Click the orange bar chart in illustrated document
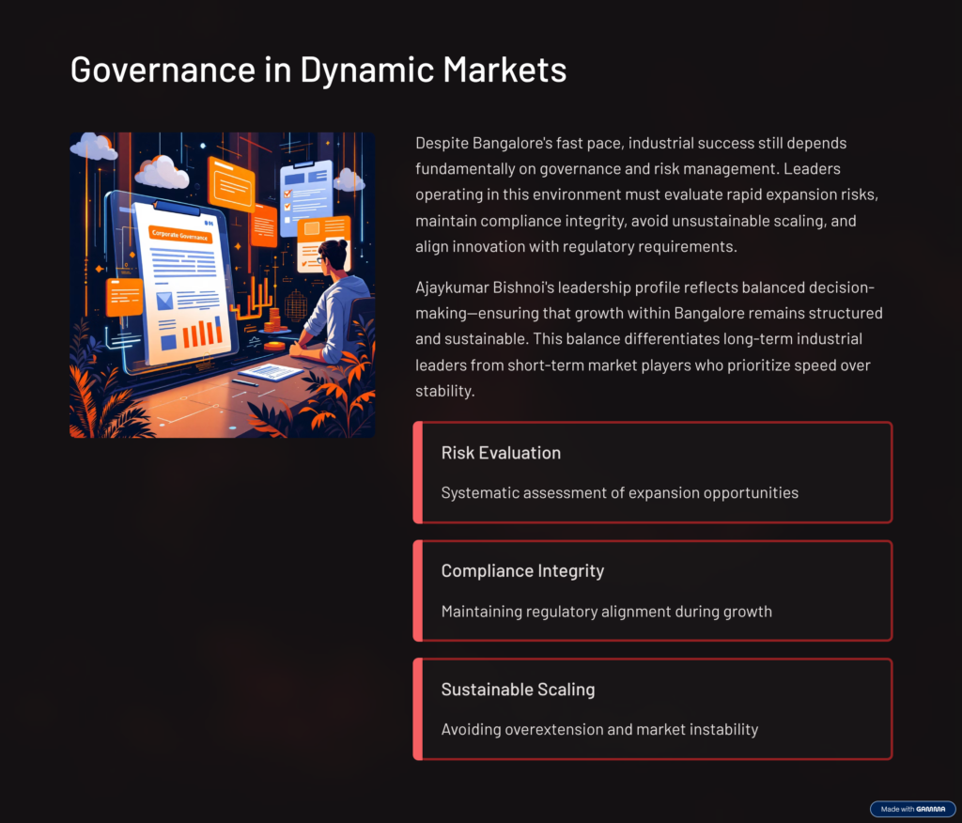The height and width of the screenshot is (823, 962). point(201,332)
